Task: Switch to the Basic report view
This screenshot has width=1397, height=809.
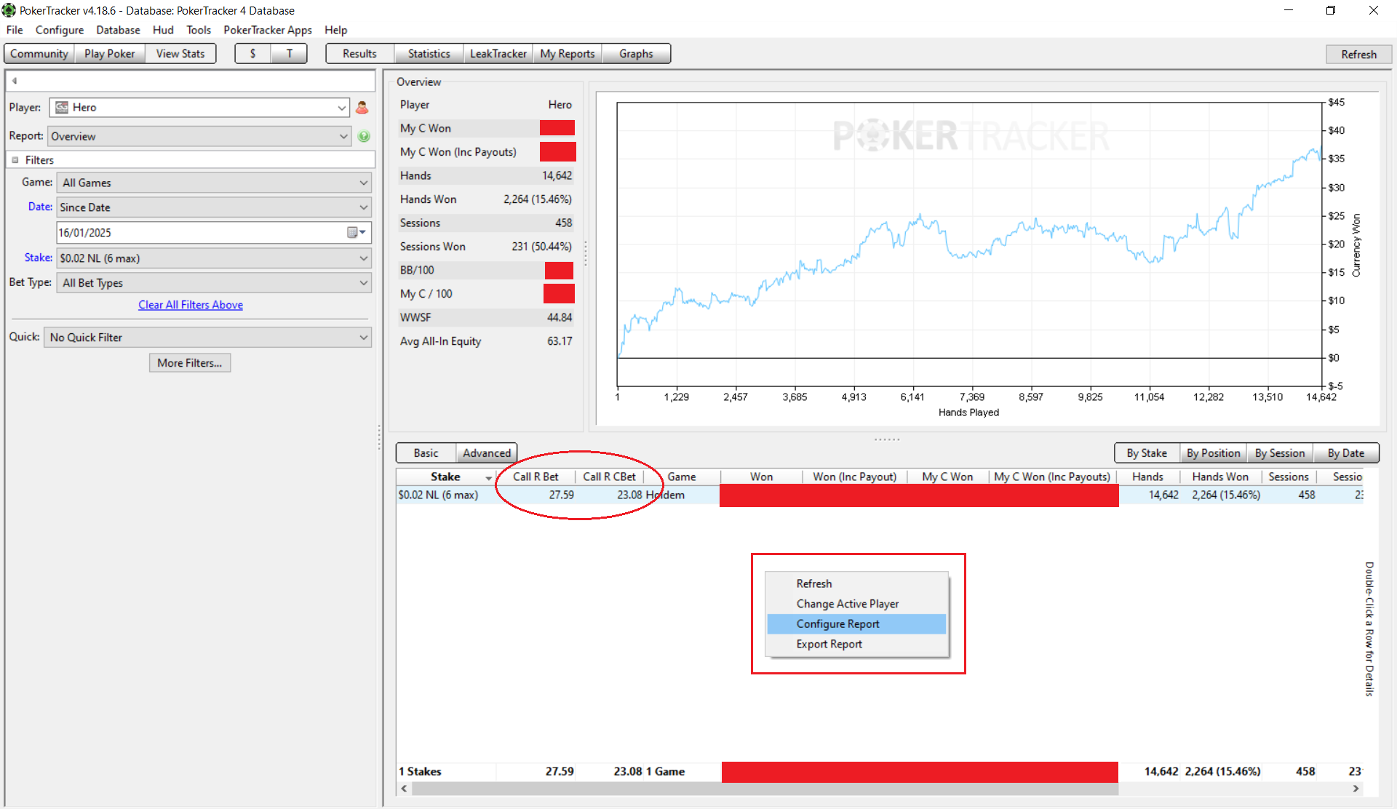Action: [426, 453]
